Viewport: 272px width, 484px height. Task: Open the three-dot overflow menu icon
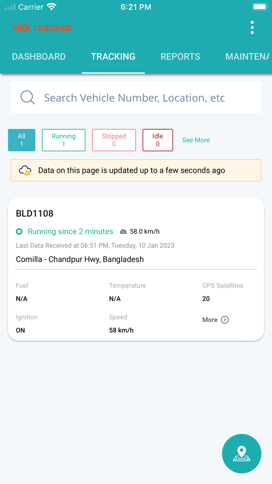[252, 28]
